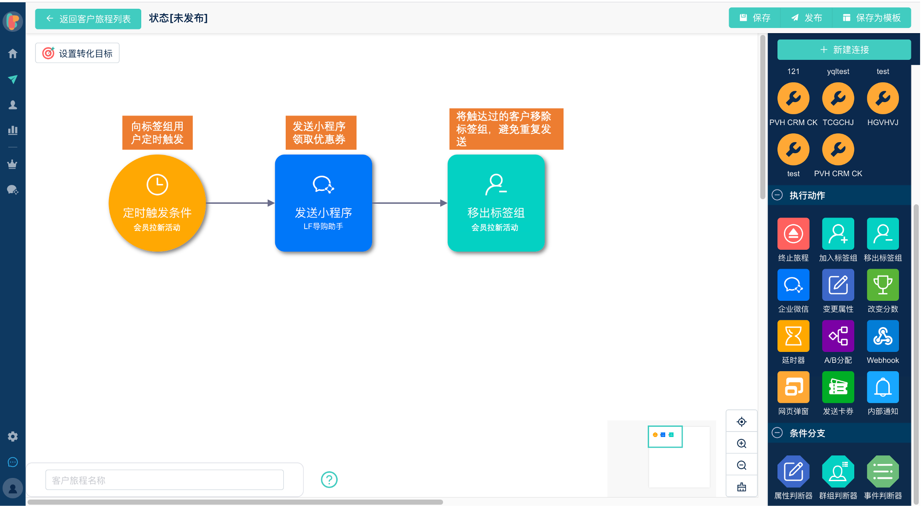This screenshot has height=506, width=921.
Task: Select the 加入标签组 action icon
Action: [x=838, y=234]
